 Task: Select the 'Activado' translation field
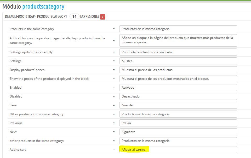pos(178,87)
